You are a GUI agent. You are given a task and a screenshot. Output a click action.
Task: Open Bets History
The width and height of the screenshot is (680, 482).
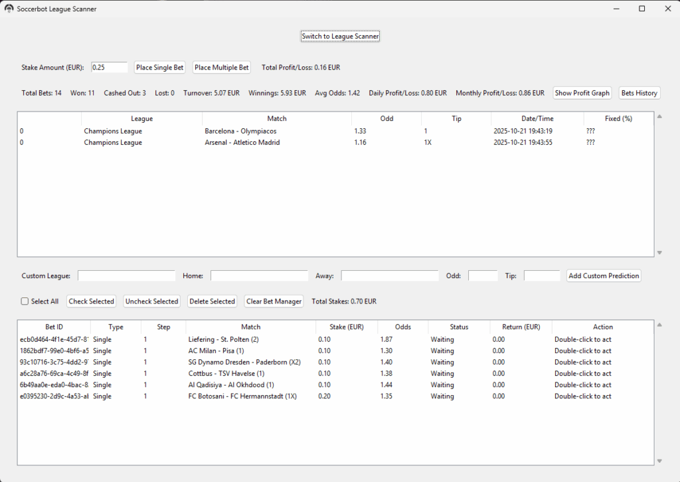(639, 93)
